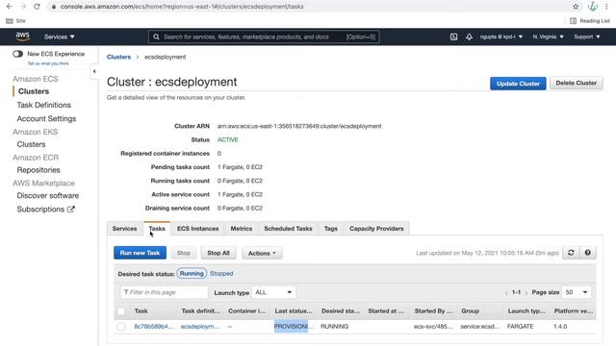Check the 8c78b589b4 task row checkbox
The height and width of the screenshot is (346, 616).
point(121,327)
